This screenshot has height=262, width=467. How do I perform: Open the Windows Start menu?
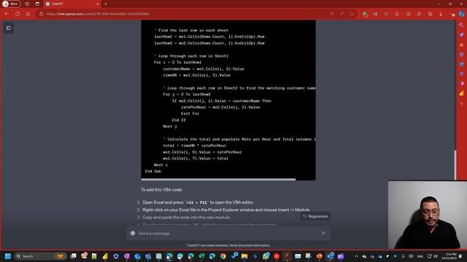[x=8, y=256]
